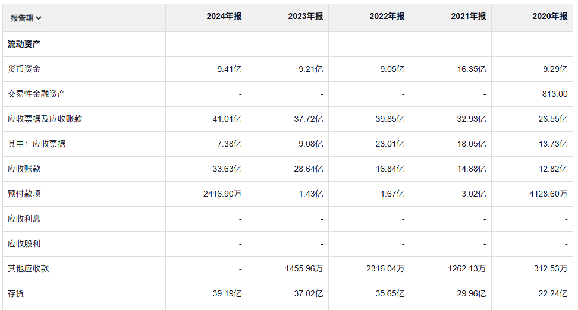Select the 流动资产 section row label
This screenshot has height=310, width=578.
coord(24,44)
